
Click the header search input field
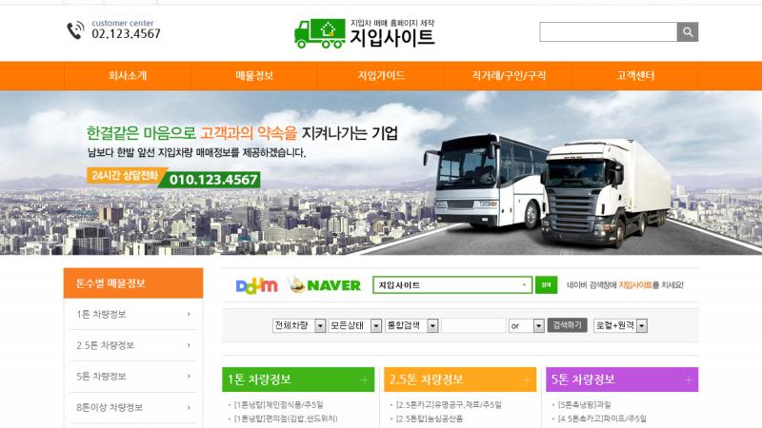coord(609,32)
